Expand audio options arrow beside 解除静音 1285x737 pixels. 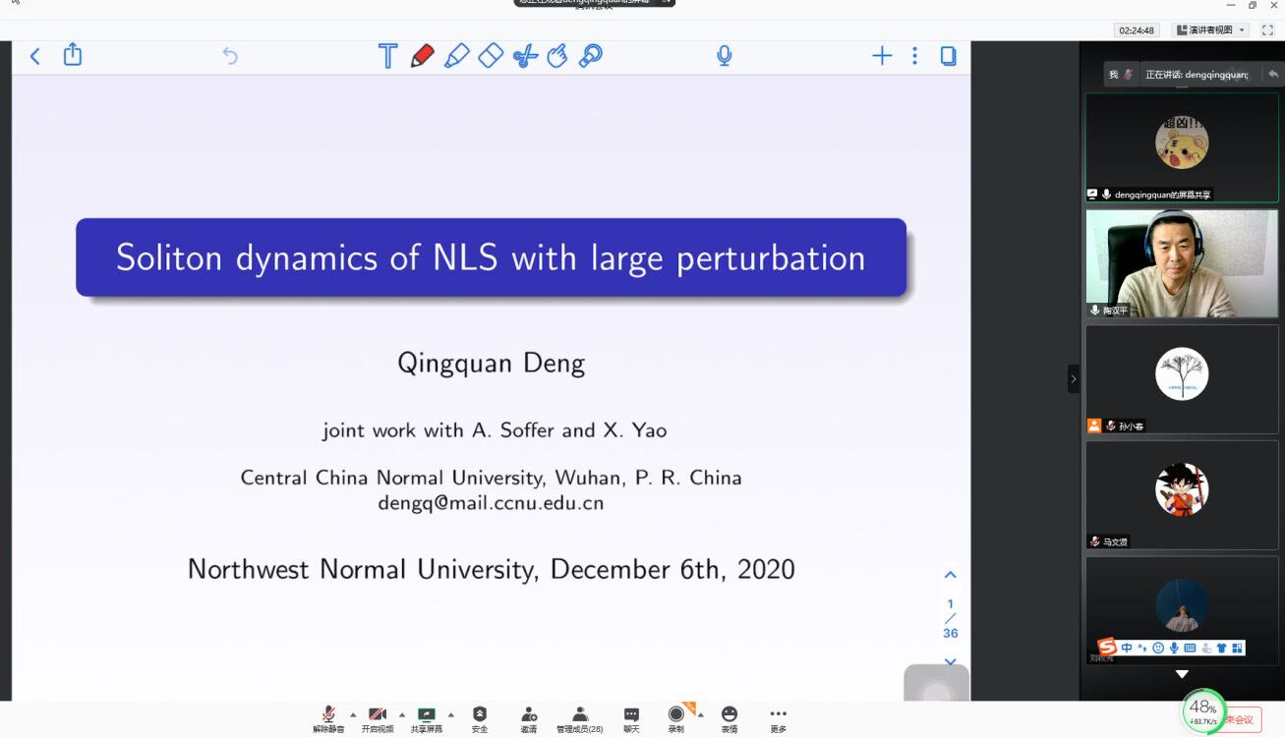(353, 714)
